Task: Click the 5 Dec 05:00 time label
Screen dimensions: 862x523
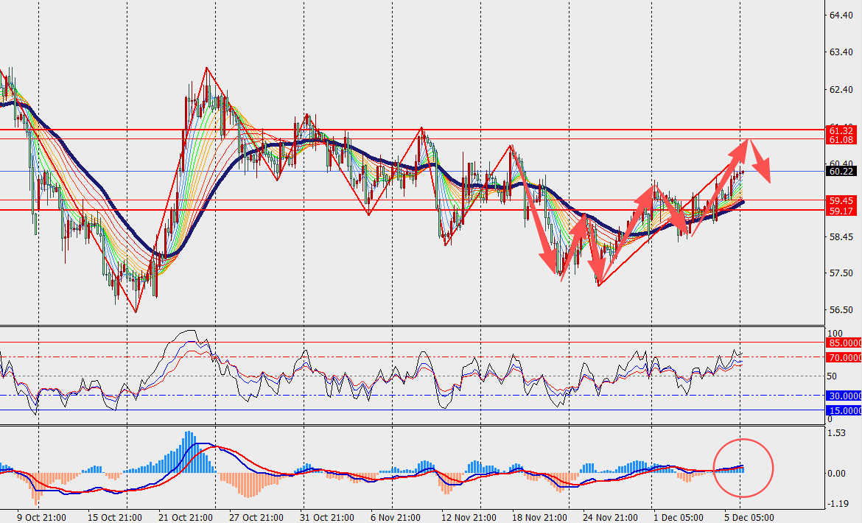Action: click(x=750, y=516)
